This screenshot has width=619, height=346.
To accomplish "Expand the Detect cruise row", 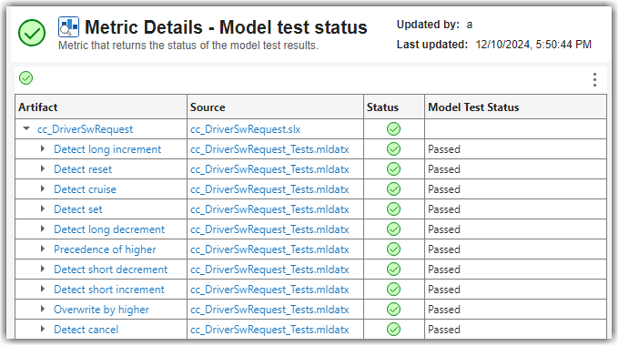I will [43, 188].
